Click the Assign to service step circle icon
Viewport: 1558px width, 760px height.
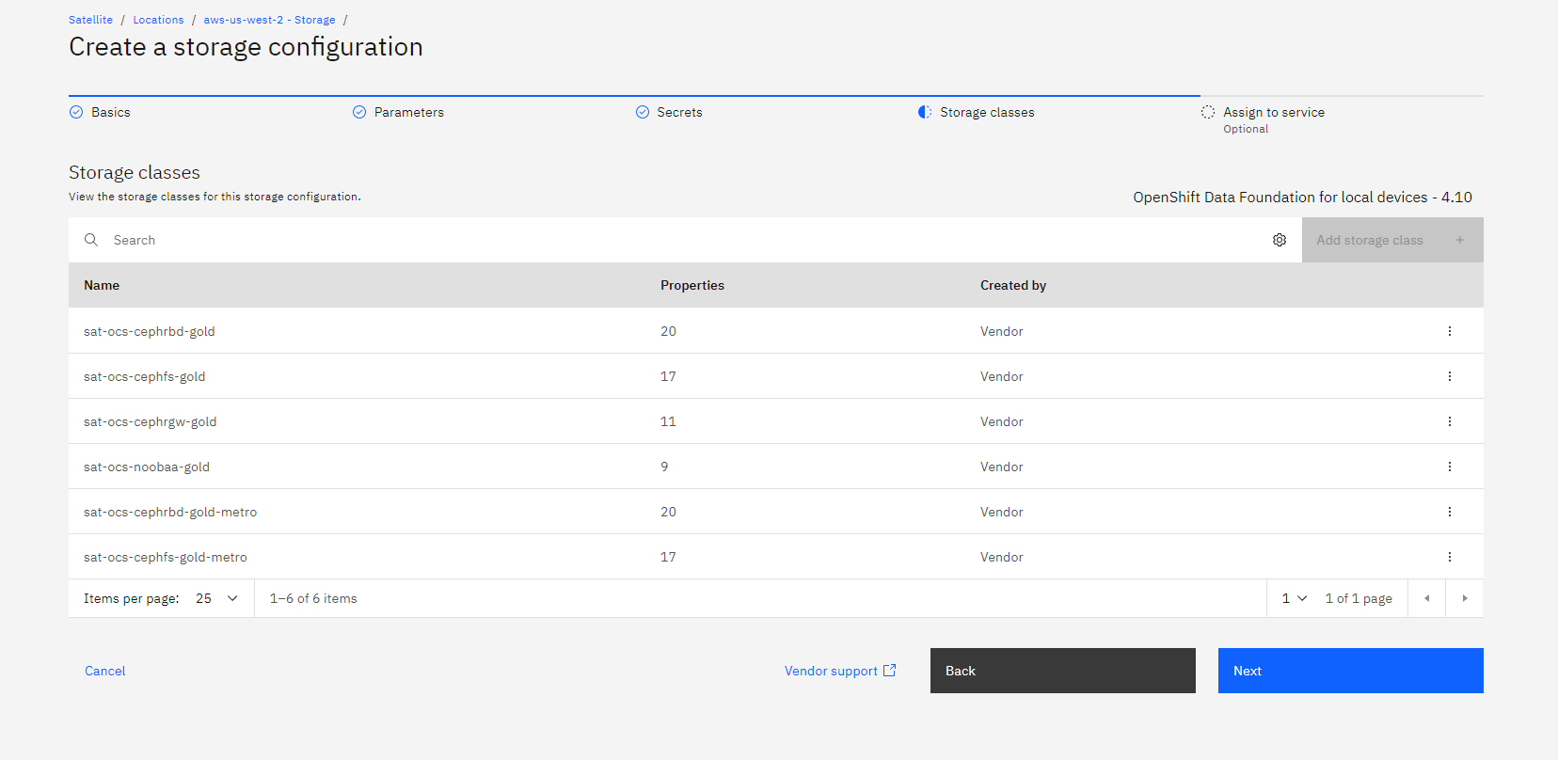[1208, 112]
